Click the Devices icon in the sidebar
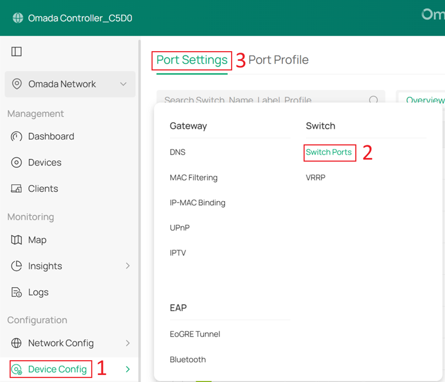The image size is (445, 382). pos(17,163)
